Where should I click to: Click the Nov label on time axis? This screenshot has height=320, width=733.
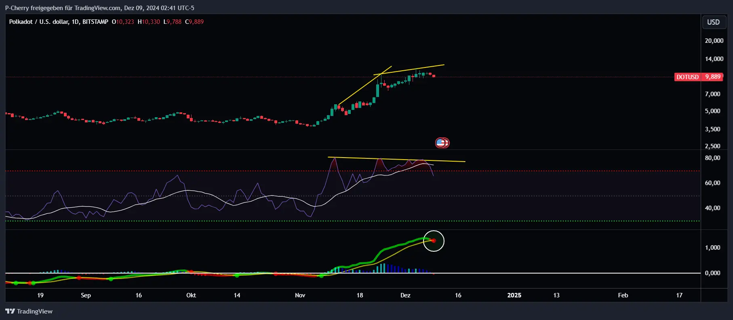tap(300, 295)
